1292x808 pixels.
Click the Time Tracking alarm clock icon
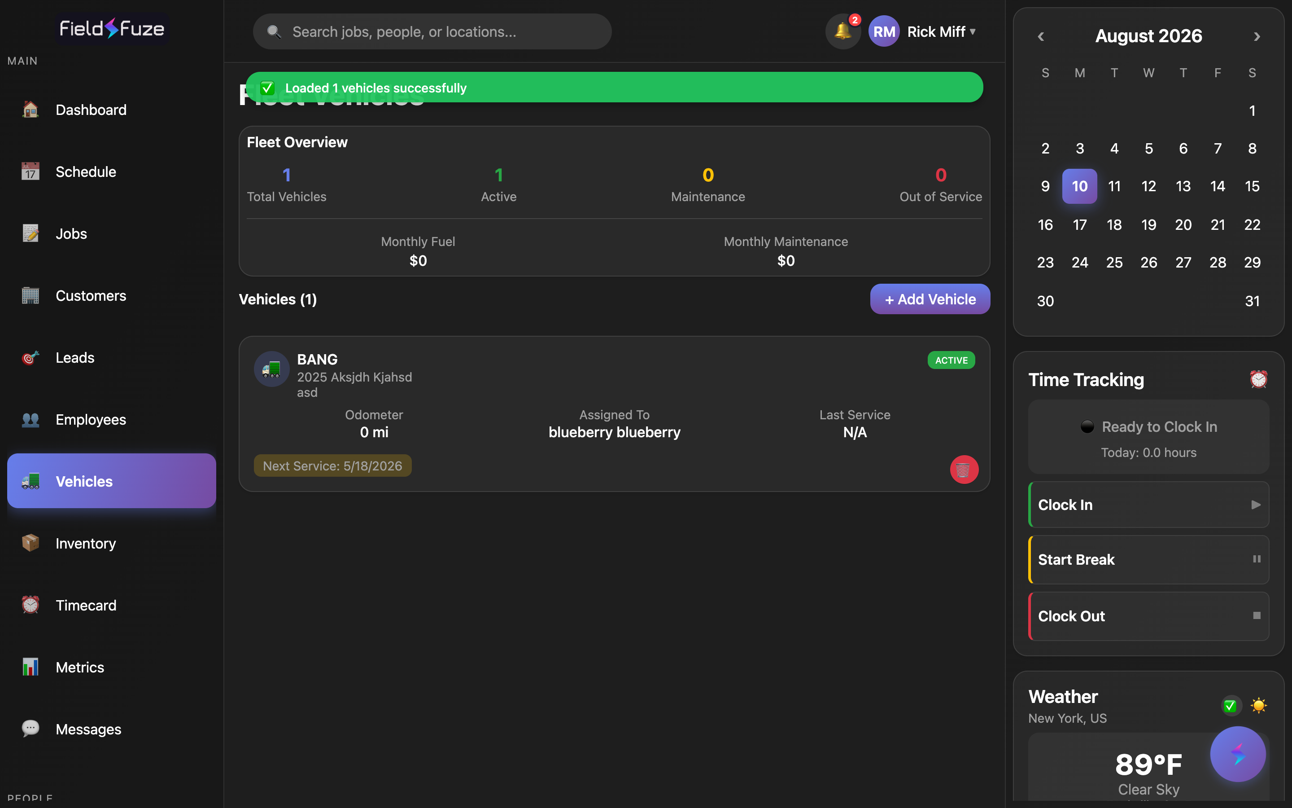click(x=1258, y=379)
